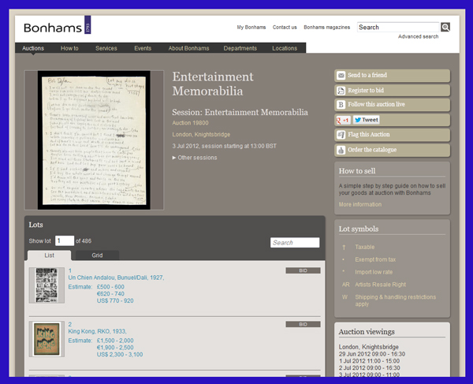
Task: Click the Artists Resale Right entry
Action: tap(380, 285)
